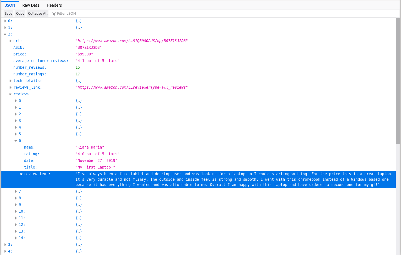Collapse the reviews array
Image resolution: width=401 pixels, height=255 pixels.
tap(11, 94)
